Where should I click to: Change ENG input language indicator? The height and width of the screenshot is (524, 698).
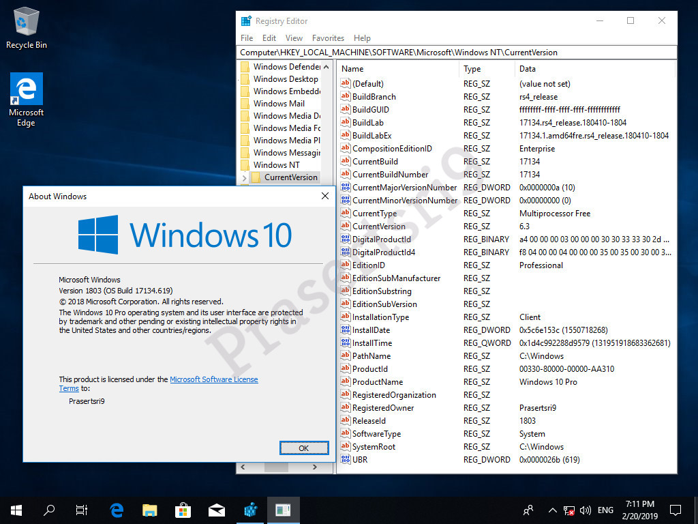pyautogui.click(x=605, y=510)
